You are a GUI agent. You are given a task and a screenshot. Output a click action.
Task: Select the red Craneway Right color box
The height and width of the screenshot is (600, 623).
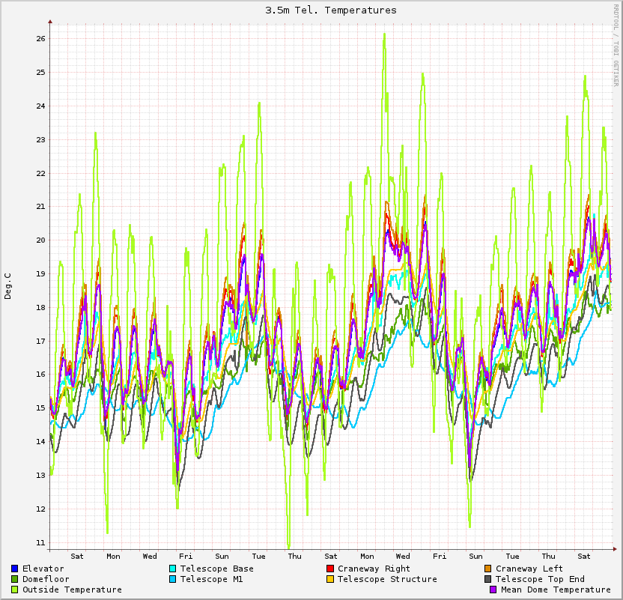(330, 569)
